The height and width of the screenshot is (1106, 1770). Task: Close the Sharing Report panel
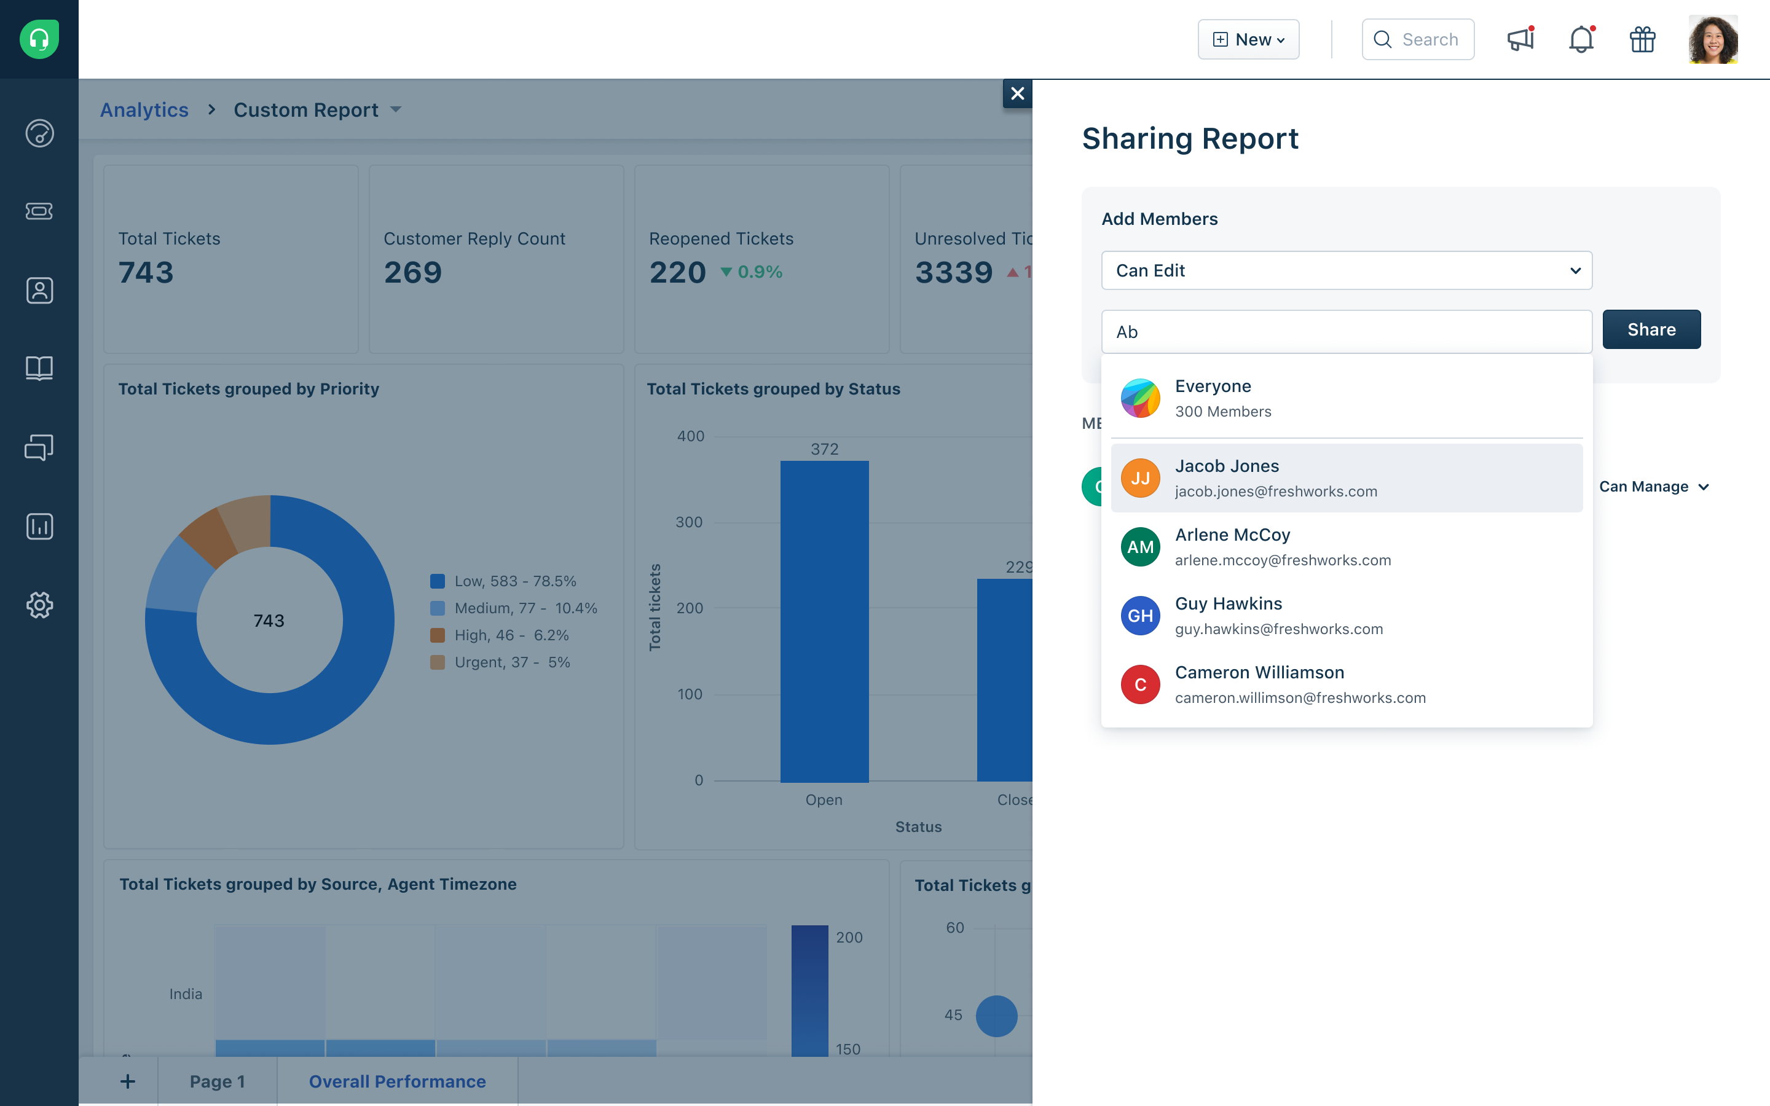1017,93
